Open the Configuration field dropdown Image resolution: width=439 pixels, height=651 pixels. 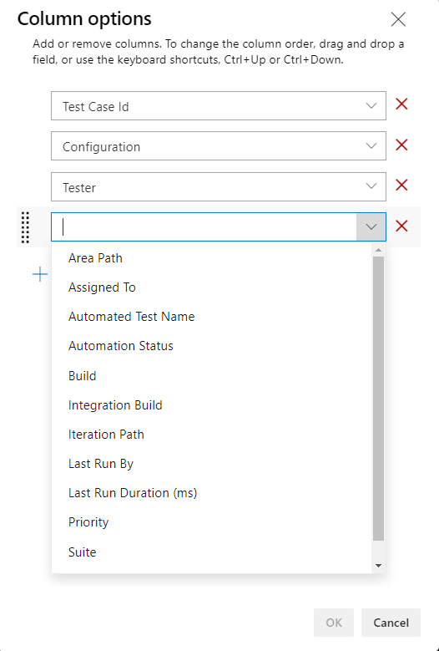pos(371,145)
